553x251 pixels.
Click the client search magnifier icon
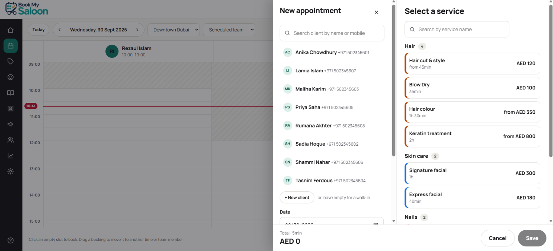[x=287, y=33]
